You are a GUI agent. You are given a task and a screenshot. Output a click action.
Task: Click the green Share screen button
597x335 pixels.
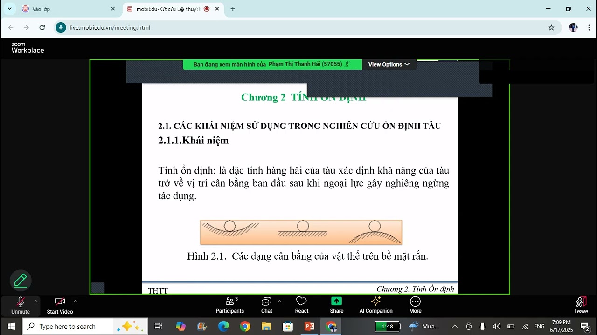tap(336, 306)
